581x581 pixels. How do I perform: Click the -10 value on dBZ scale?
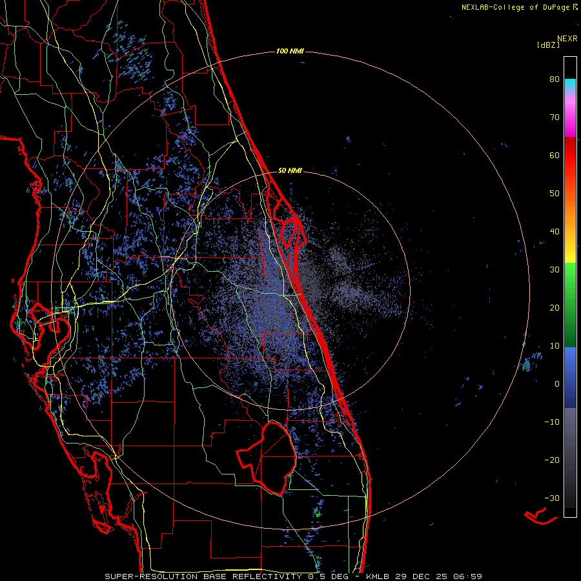coord(552,422)
